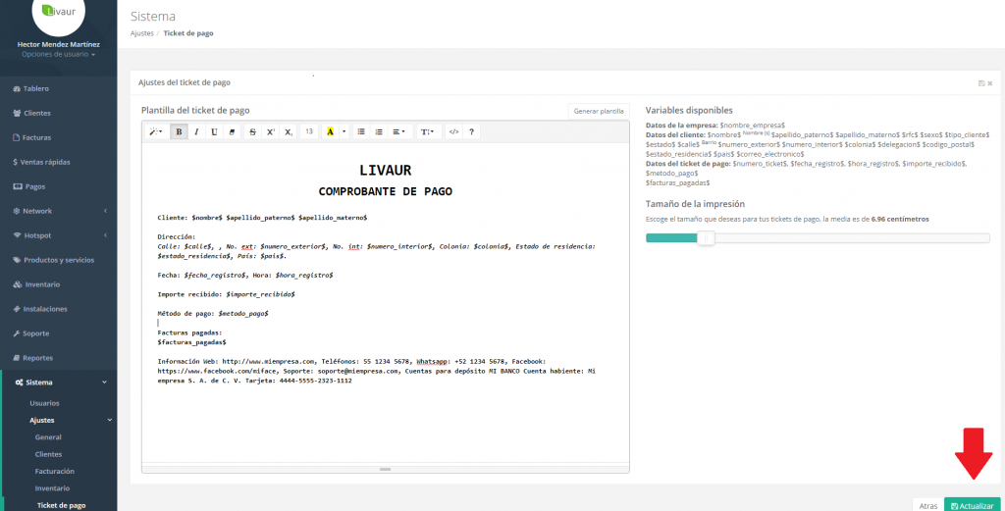Image resolution: width=1005 pixels, height=511 pixels.
Task: Select General under Ajustes
Action: pos(48,437)
